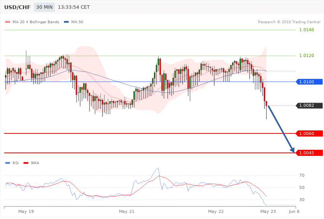Click the RSI 50 axis value

[302, 187]
